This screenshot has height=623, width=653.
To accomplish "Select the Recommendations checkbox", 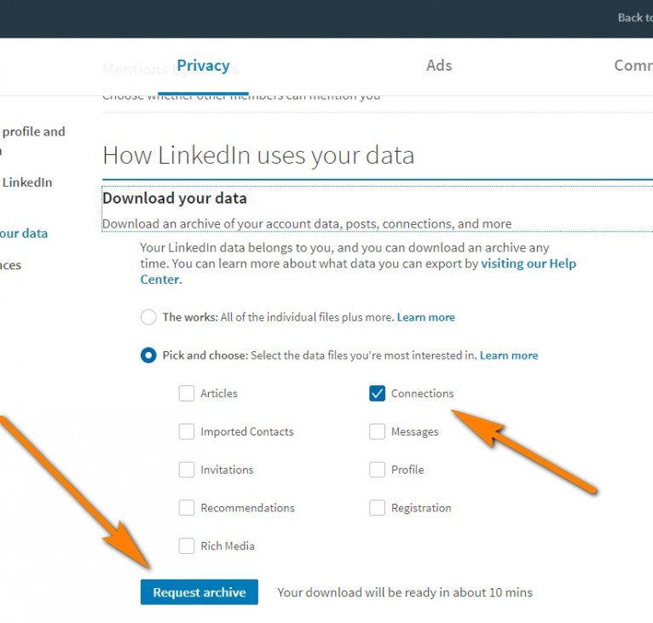I will pyautogui.click(x=187, y=508).
